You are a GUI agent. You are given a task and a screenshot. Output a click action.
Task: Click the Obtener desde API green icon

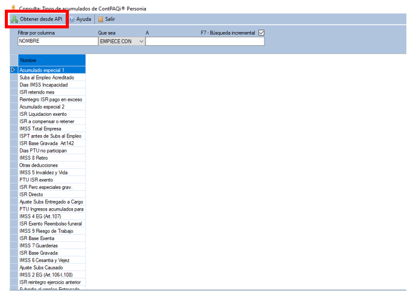14,19
